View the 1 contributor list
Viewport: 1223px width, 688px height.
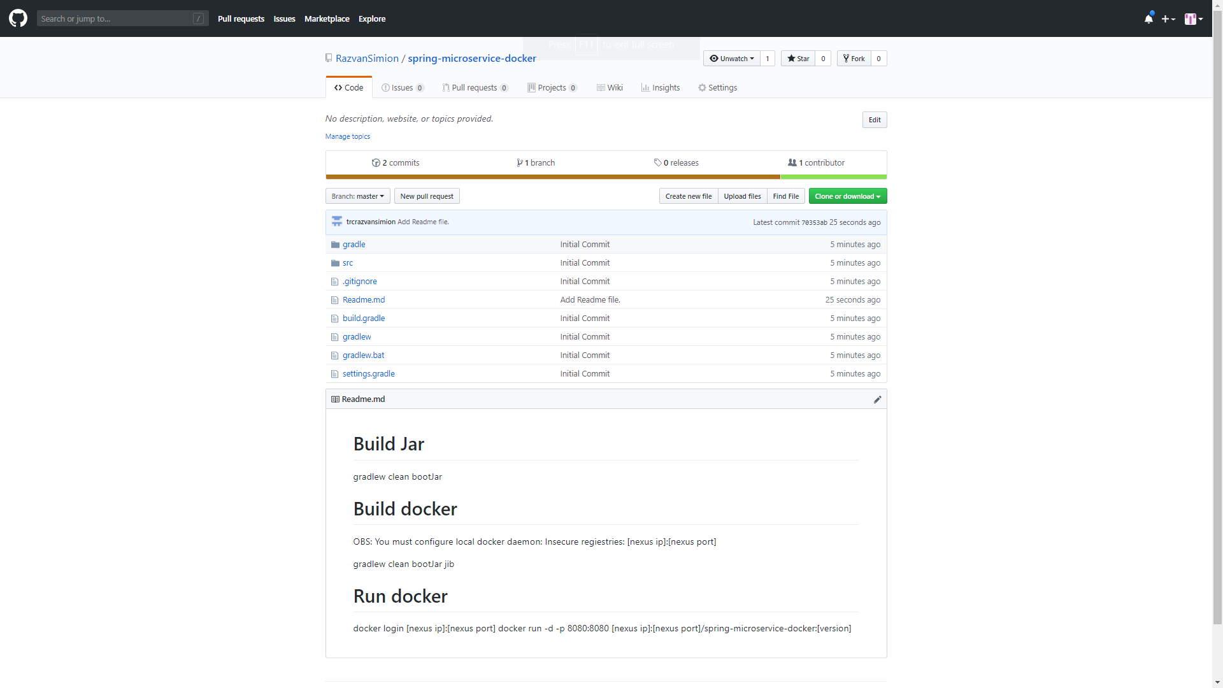(x=817, y=163)
